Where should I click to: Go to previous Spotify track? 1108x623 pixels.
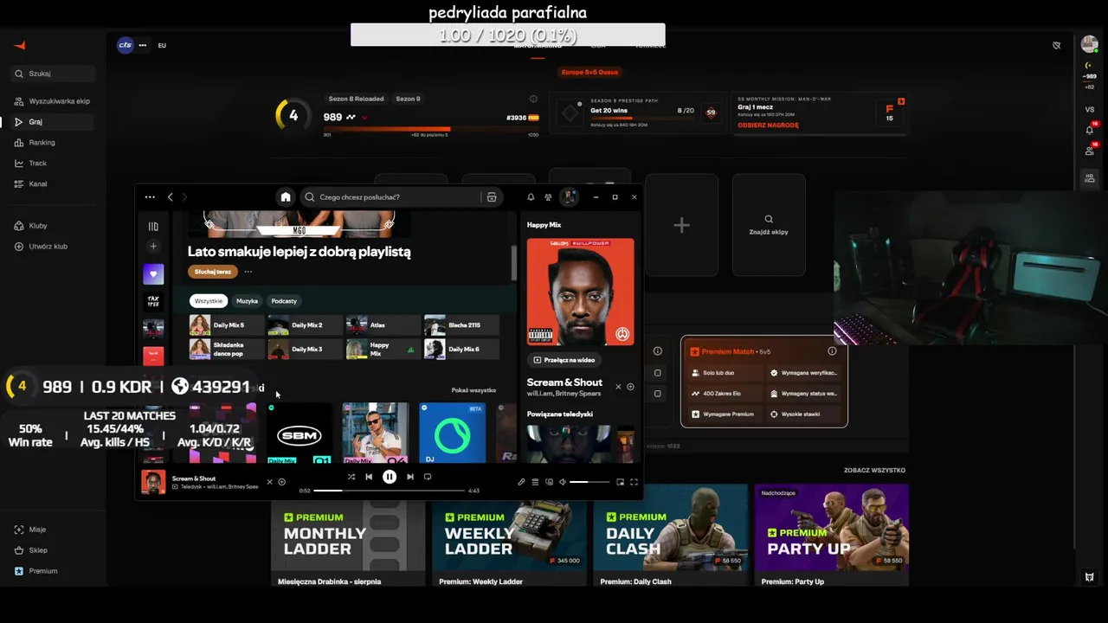[369, 477]
